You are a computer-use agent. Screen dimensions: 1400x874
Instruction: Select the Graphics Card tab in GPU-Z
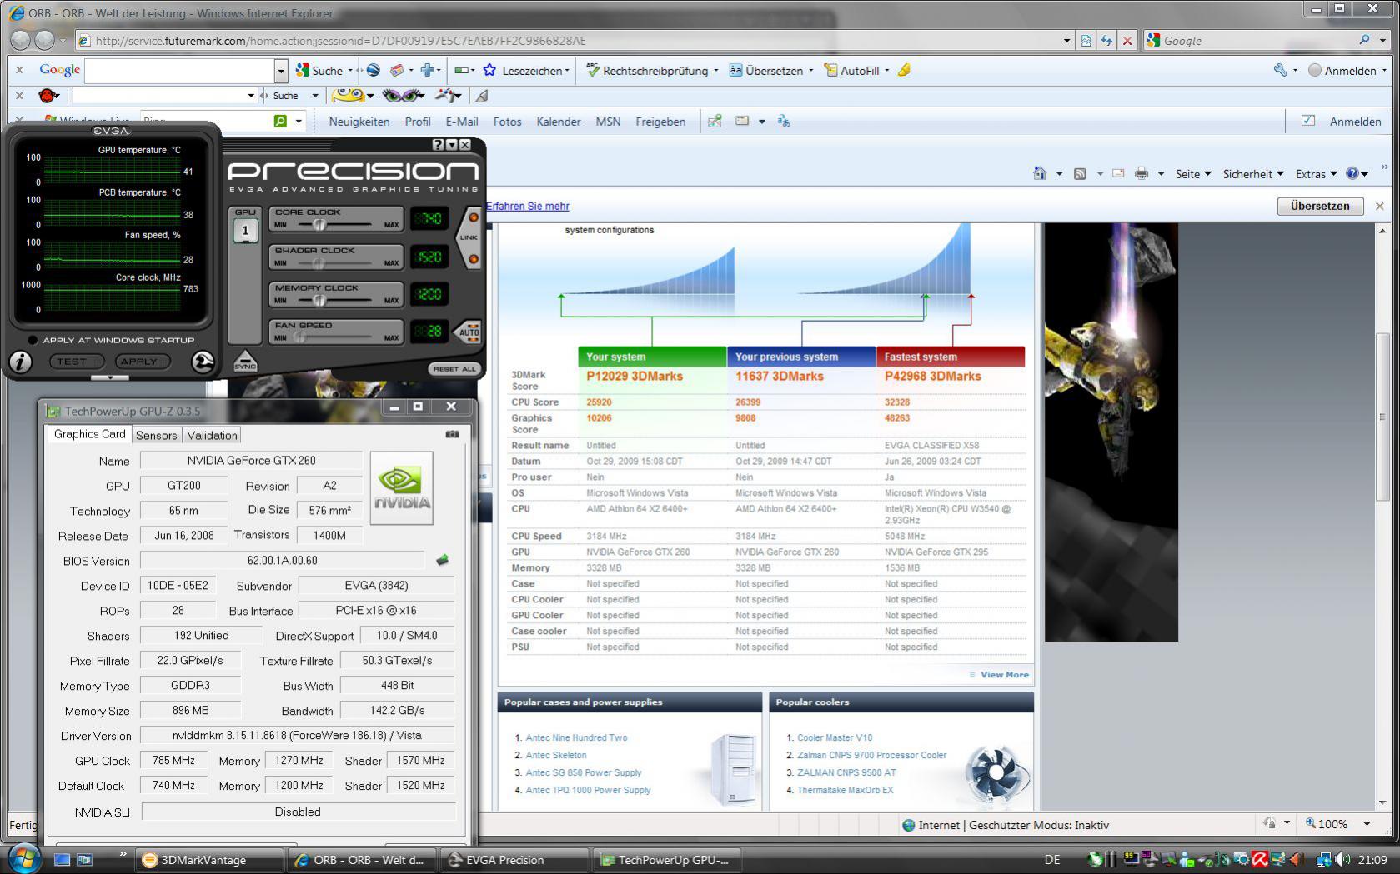point(89,434)
